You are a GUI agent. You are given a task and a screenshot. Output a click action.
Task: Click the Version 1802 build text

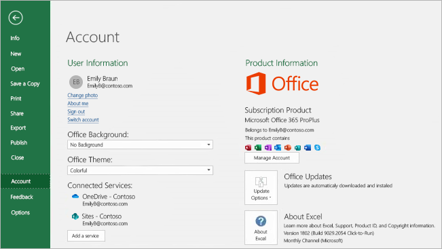(329, 233)
